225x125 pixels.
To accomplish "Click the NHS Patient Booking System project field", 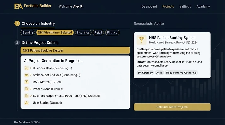I will tap(75, 50).
